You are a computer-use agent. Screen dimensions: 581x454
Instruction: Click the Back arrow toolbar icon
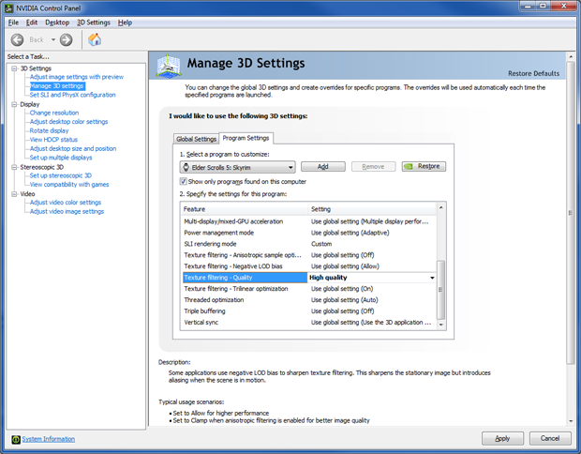(x=17, y=39)
